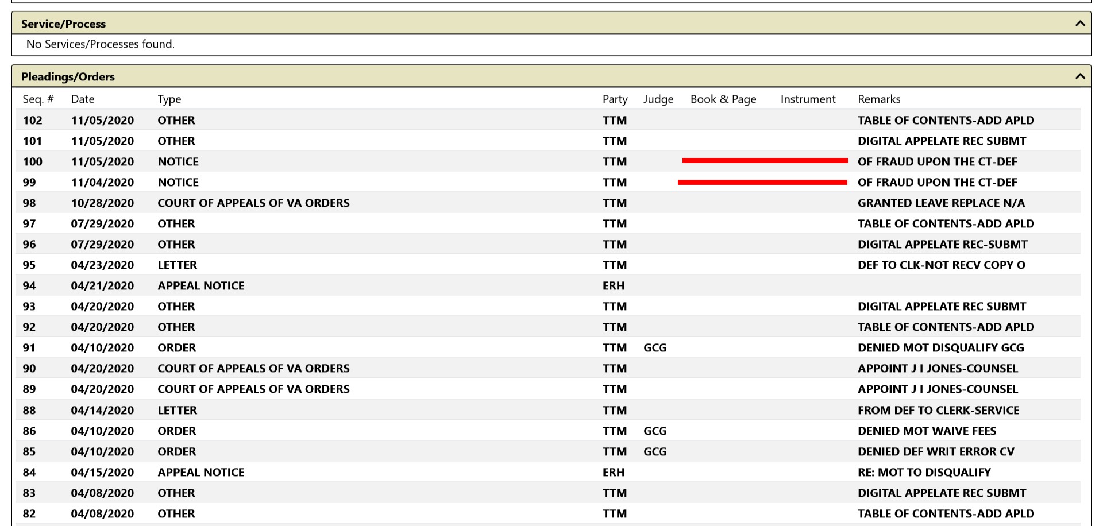The width and height of the screenshot is (1103, 526).
Task: Click 'GRANTED LEAVE REPLACE N/A' remark
Action: (941, 203)
